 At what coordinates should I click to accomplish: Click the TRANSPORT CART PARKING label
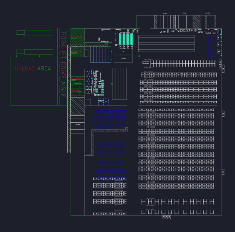point(76,91)
